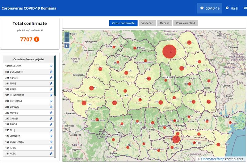Viewport: 247px width, 164px height.
Task: Click the link icon for Timiș
Action: [x=51, y=84]
